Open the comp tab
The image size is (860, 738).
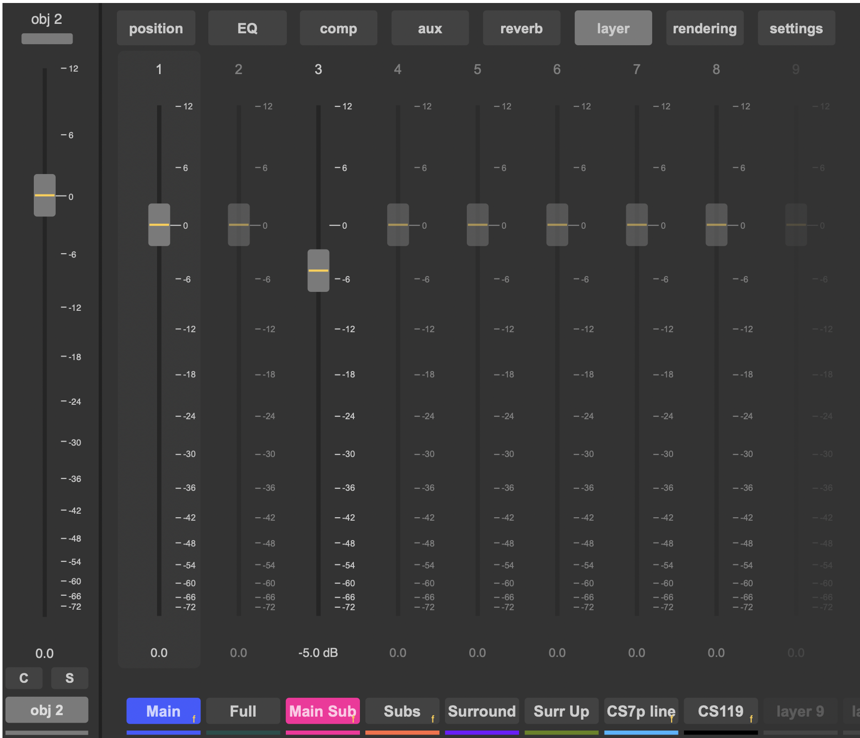(x=339, y=28)
